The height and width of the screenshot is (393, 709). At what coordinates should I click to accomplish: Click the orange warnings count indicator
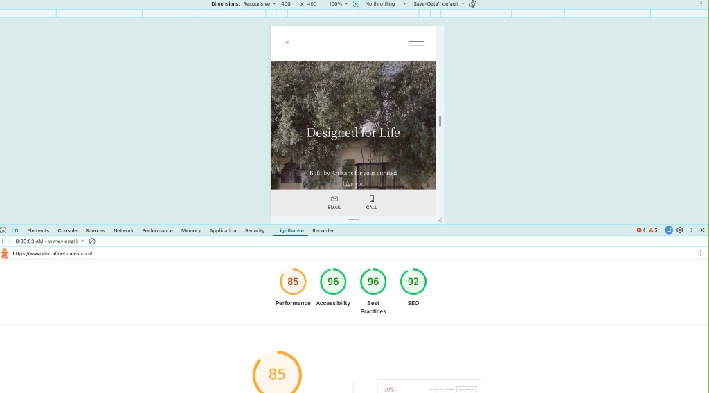(653, 230)
